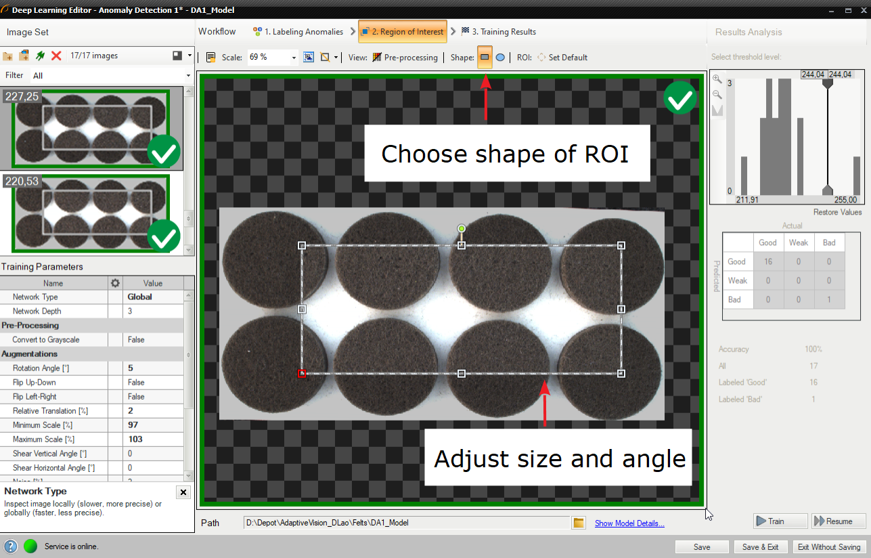The image size is (871, 558).
Task: Expand the Filter dropdown
Action: pyautogui.click(x=188, y=76)
